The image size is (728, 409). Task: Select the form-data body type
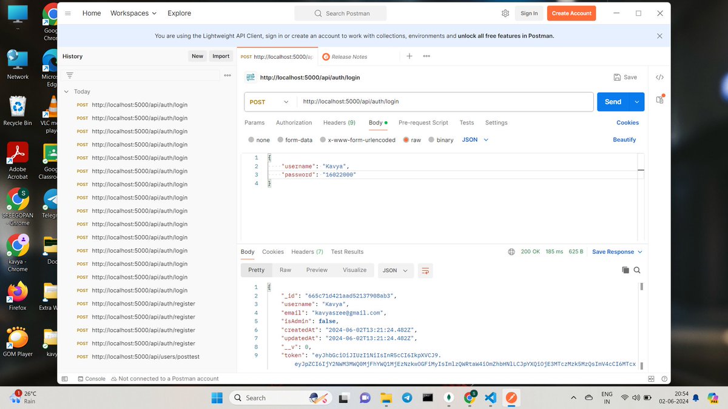294,140
